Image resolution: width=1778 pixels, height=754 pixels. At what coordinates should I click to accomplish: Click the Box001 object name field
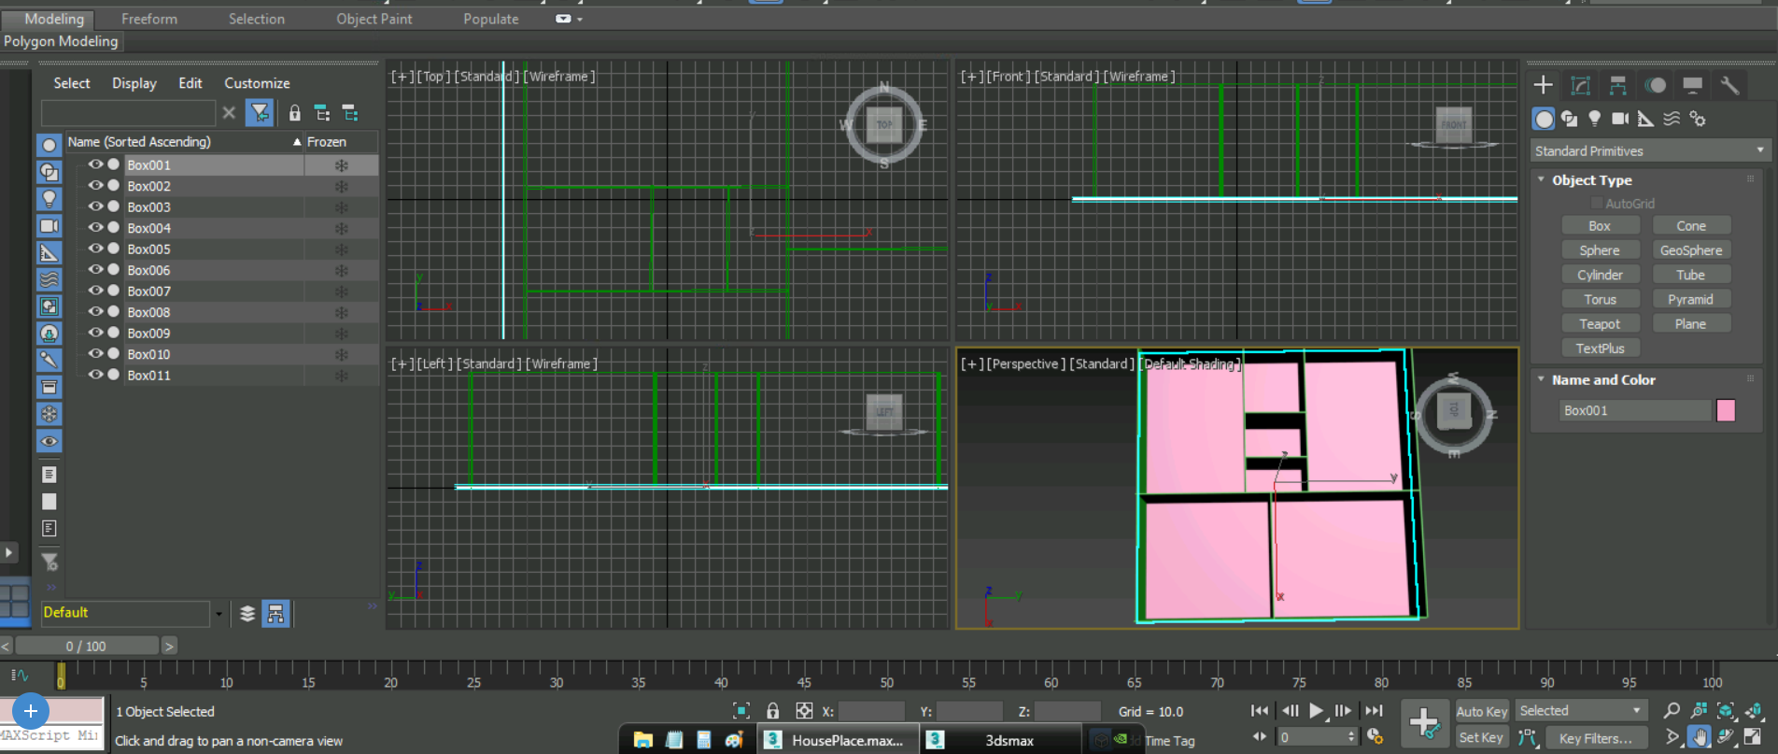click(1635, 410)
